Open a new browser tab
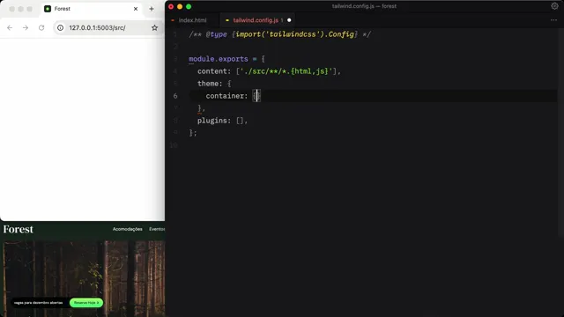Screen dimensions: 564x317 point(152,9)
